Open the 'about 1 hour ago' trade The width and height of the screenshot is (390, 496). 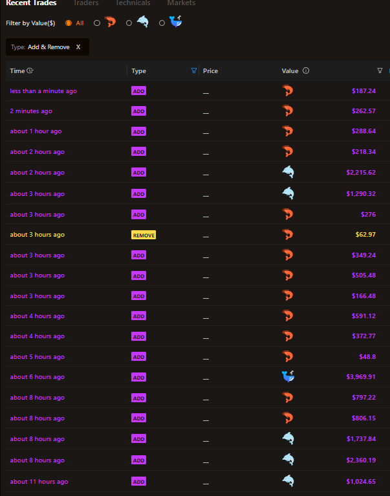pyautogui.click(x=36, y=131)
